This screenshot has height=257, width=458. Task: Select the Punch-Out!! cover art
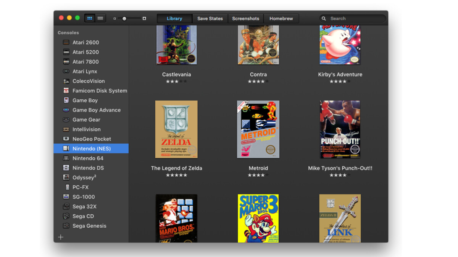click(340, 129)
